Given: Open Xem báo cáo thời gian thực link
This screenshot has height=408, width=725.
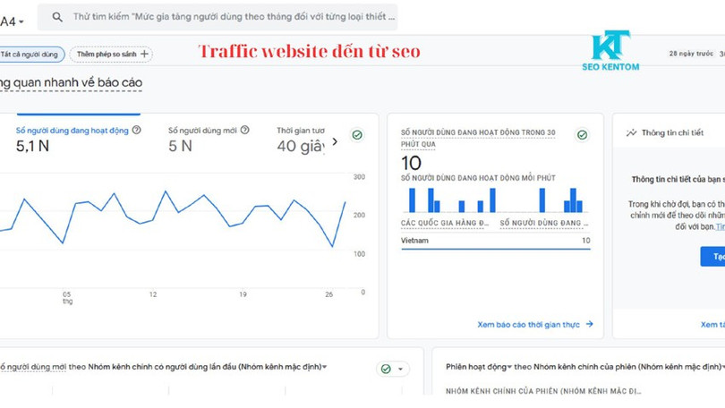Looking at the screenshot, I should [534, 325].
